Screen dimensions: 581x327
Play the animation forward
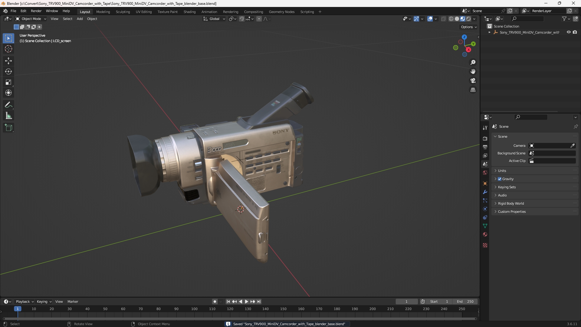(x=246, y=302)
